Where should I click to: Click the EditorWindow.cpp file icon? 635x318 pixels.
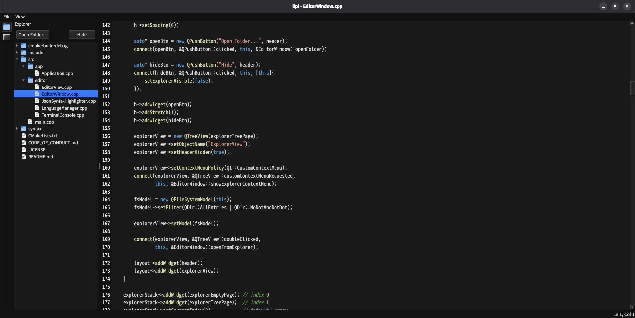pyautogui.click(x=37, y=94)
